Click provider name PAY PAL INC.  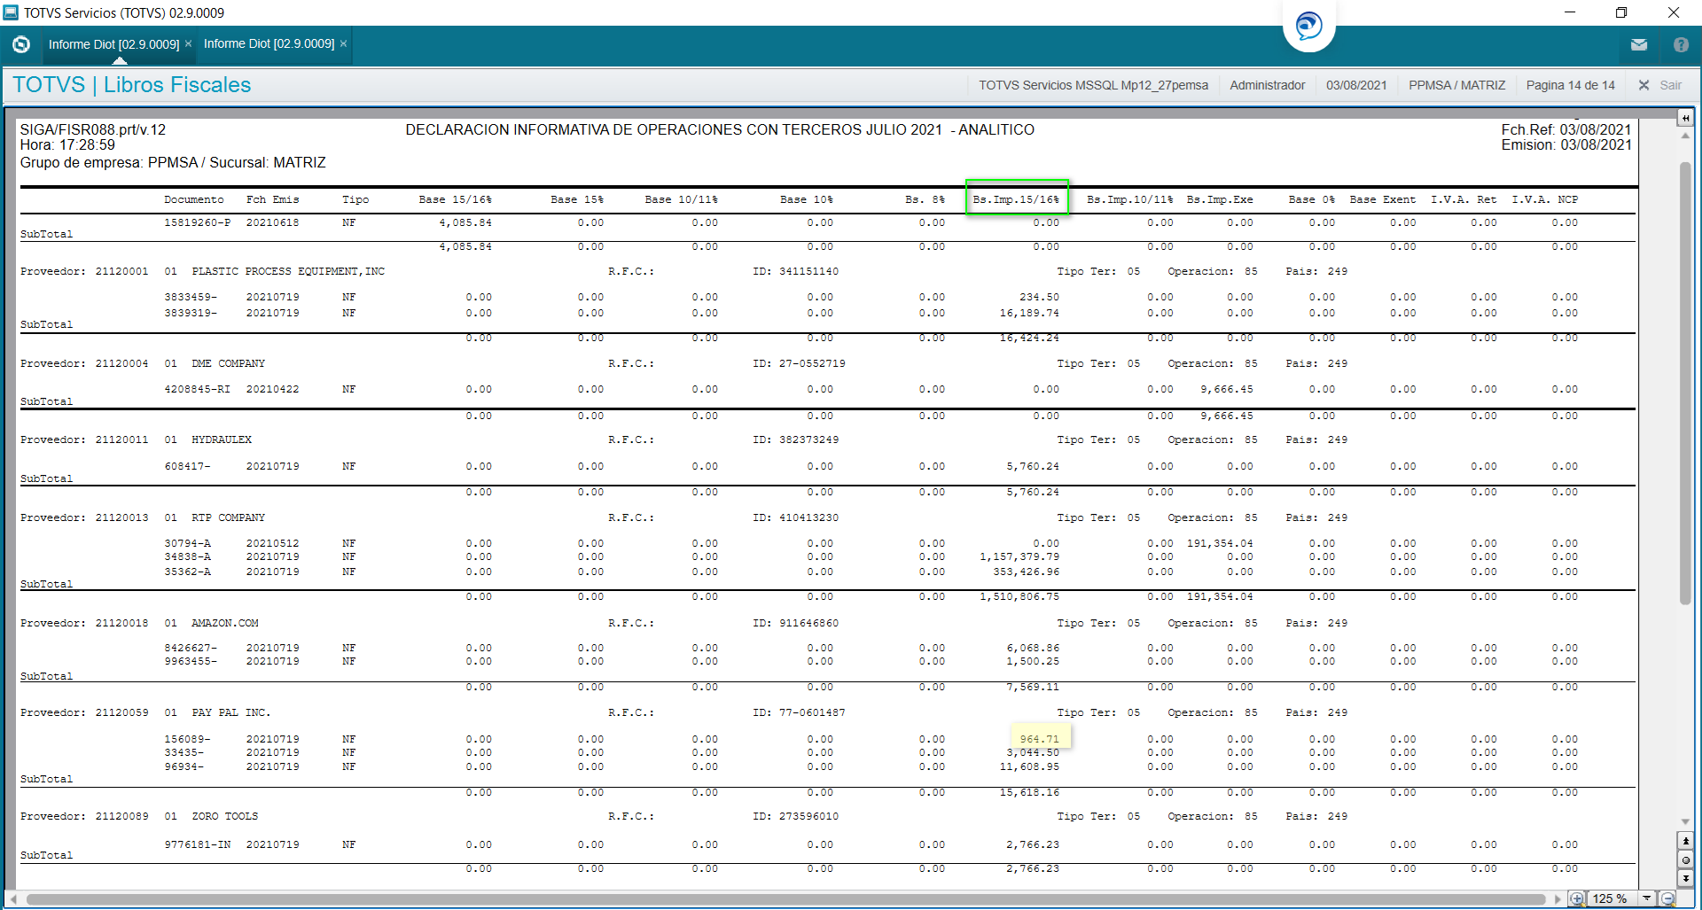pyautogui.click(x=230, y=712)
